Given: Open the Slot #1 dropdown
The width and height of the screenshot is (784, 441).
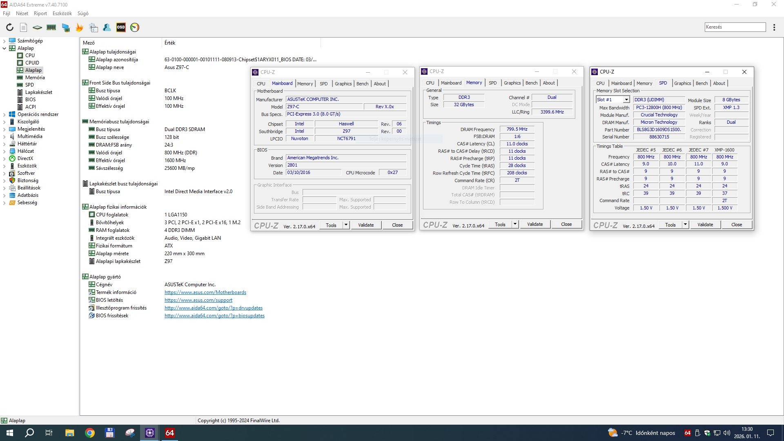Looking at the screenshot, I should 626,100.
